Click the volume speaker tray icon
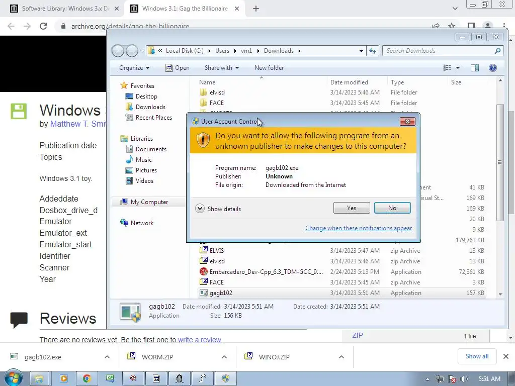Image resolution: width=515 pixels, height=386 pixels. pos(464,379)
